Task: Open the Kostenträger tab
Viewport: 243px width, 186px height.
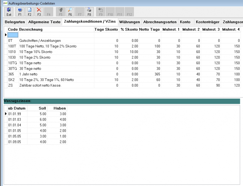Action: pos(208,22)
